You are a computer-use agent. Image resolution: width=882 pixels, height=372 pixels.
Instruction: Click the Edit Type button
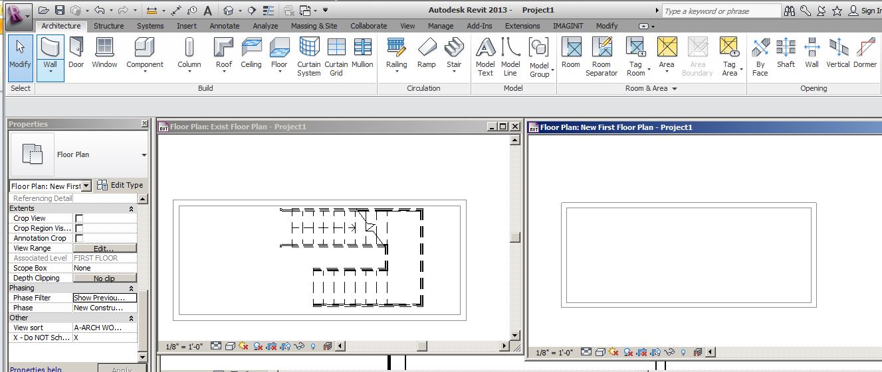point(120,185)
